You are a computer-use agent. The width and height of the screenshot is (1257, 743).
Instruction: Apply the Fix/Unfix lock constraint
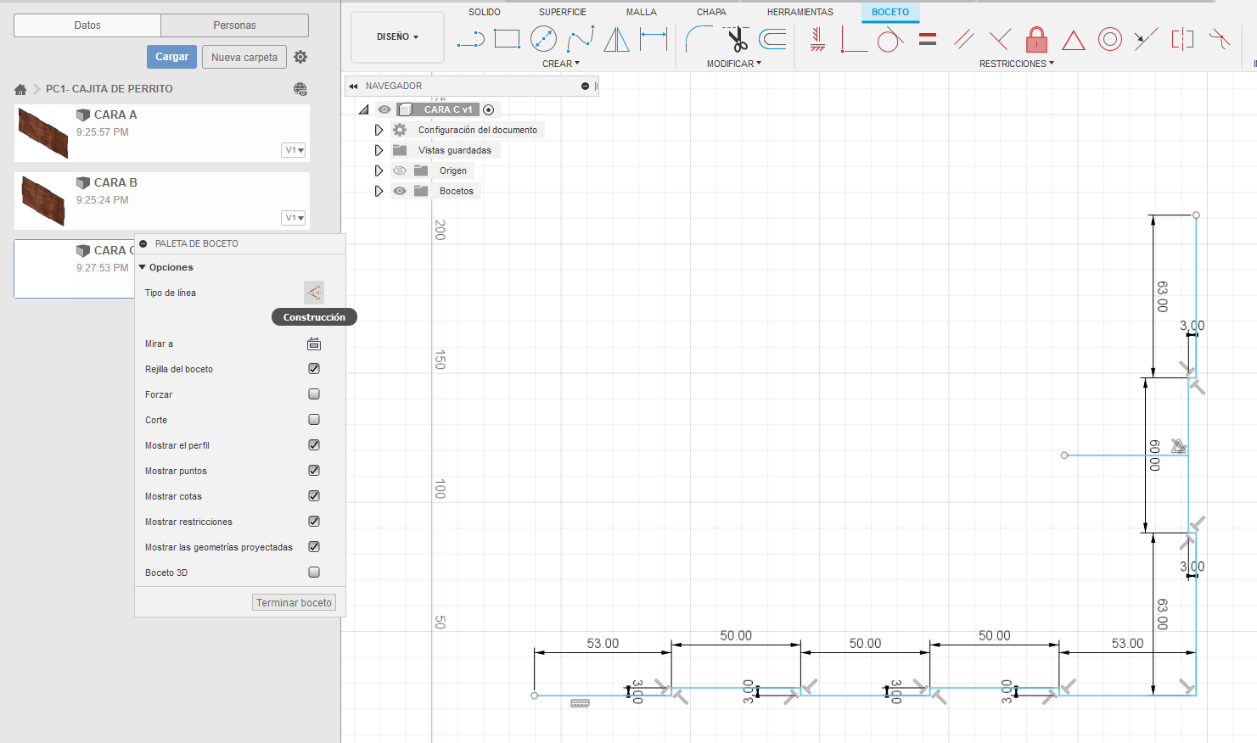(1036, 39)
